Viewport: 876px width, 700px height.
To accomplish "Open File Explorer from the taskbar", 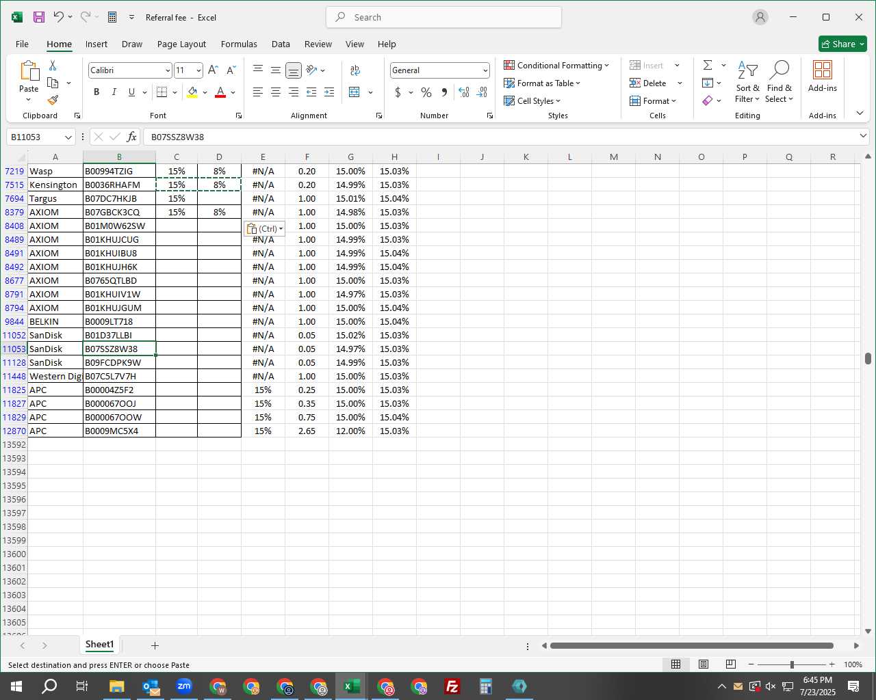I will coord(116,686).
